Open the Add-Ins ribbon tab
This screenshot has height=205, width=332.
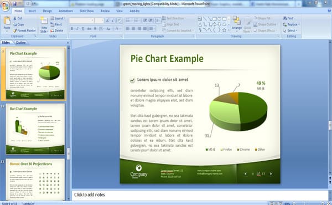click(134, 11)
